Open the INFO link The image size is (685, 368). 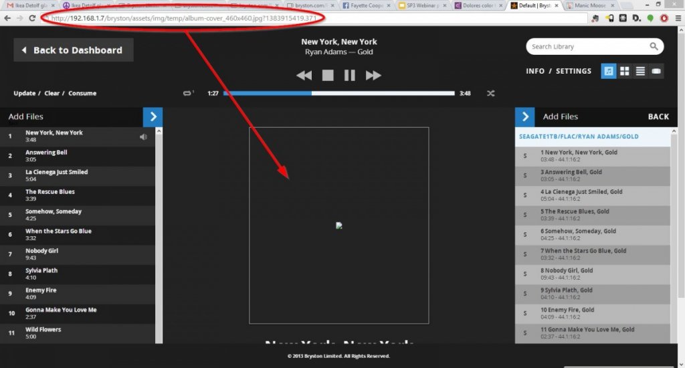535,71
